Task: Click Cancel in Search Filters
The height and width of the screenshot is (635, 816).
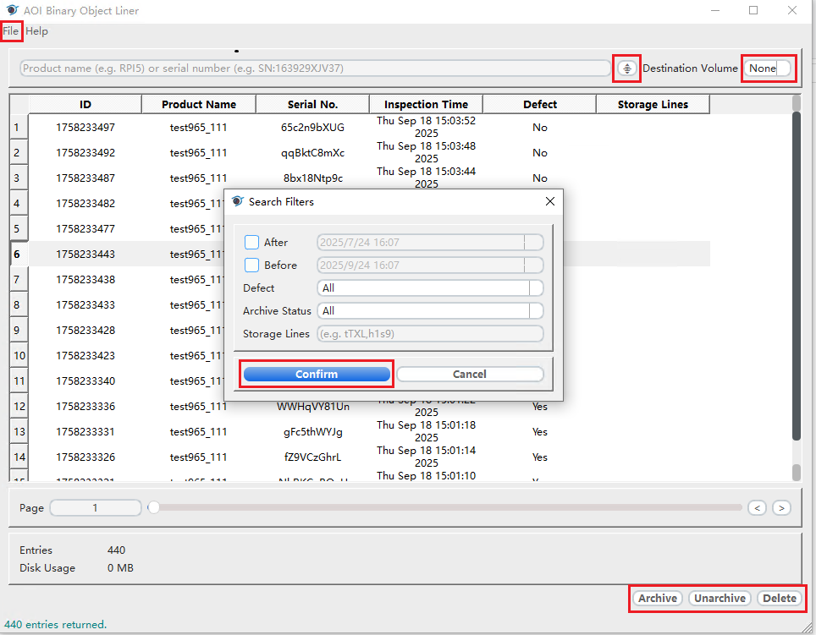Action: point(470,374)
